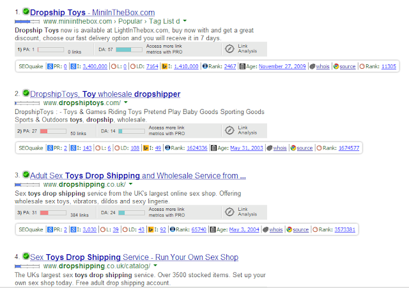Click green safety check icon for result 3
Image resolution: width=409 pixels, height=288 pixels.
click(x=26, y=175)
